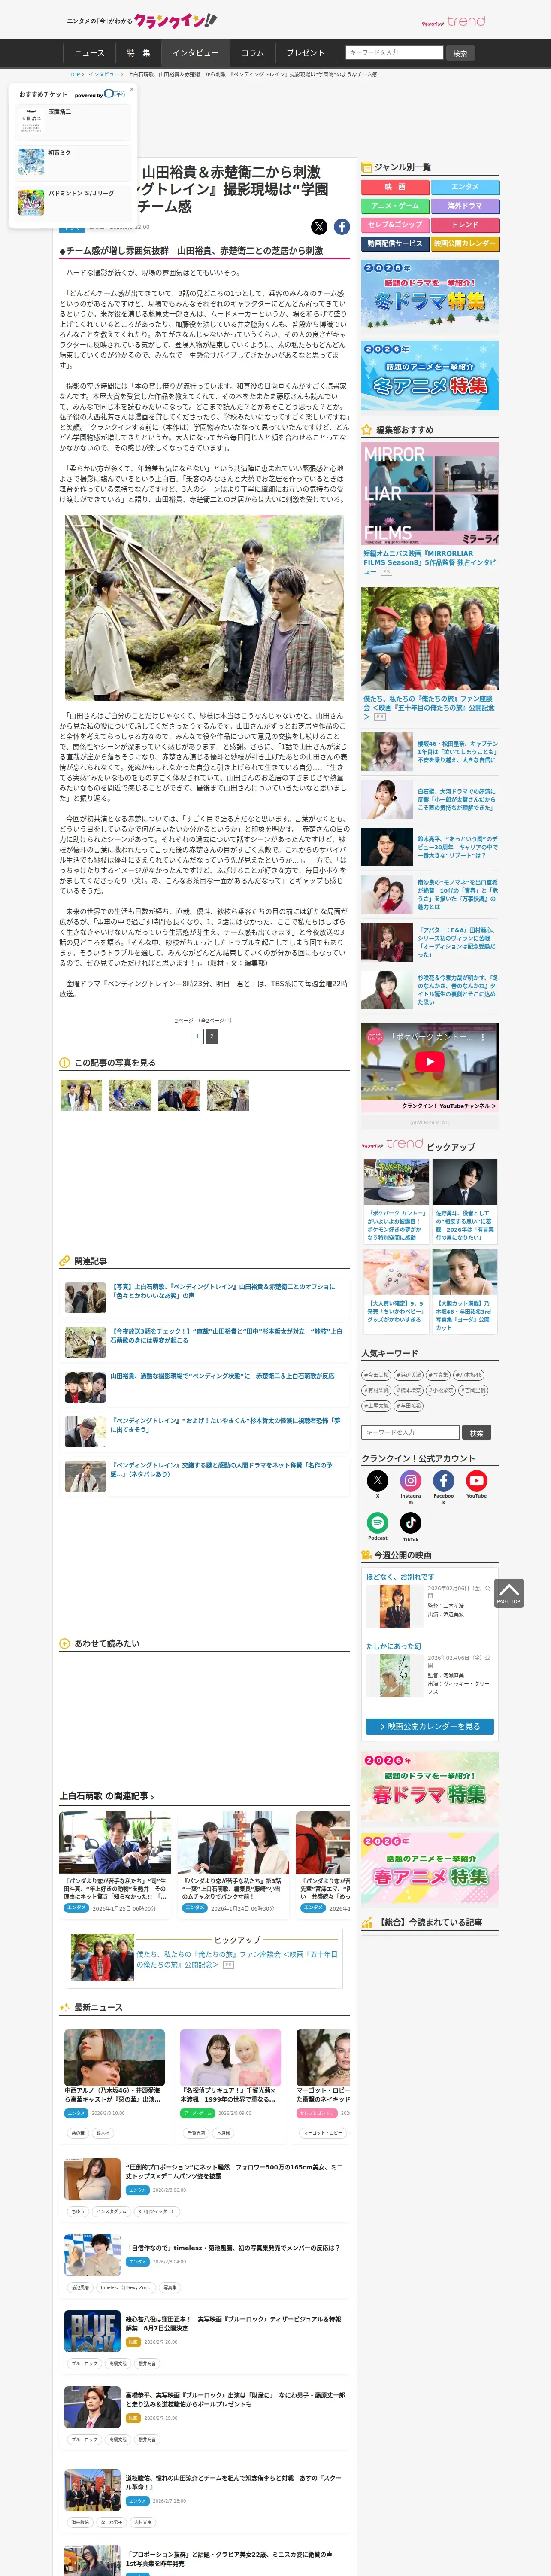Click 映画公開カレンダーを見る button

(430, 1726)
